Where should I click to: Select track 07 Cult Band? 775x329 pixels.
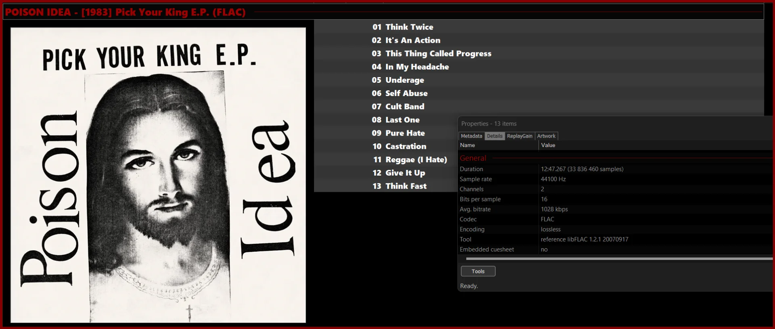(x=539, y=107)
